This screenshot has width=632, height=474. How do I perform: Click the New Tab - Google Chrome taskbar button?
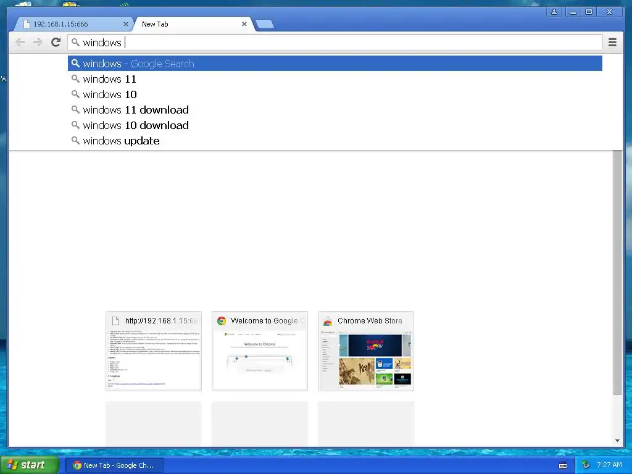click(114, 465)
